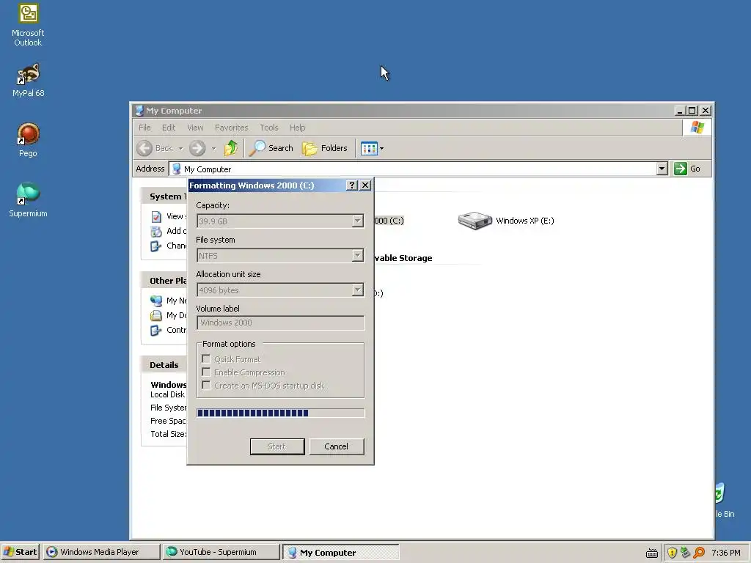
Task: Click the My Computer address field
Action: click(x=418, y=169)
